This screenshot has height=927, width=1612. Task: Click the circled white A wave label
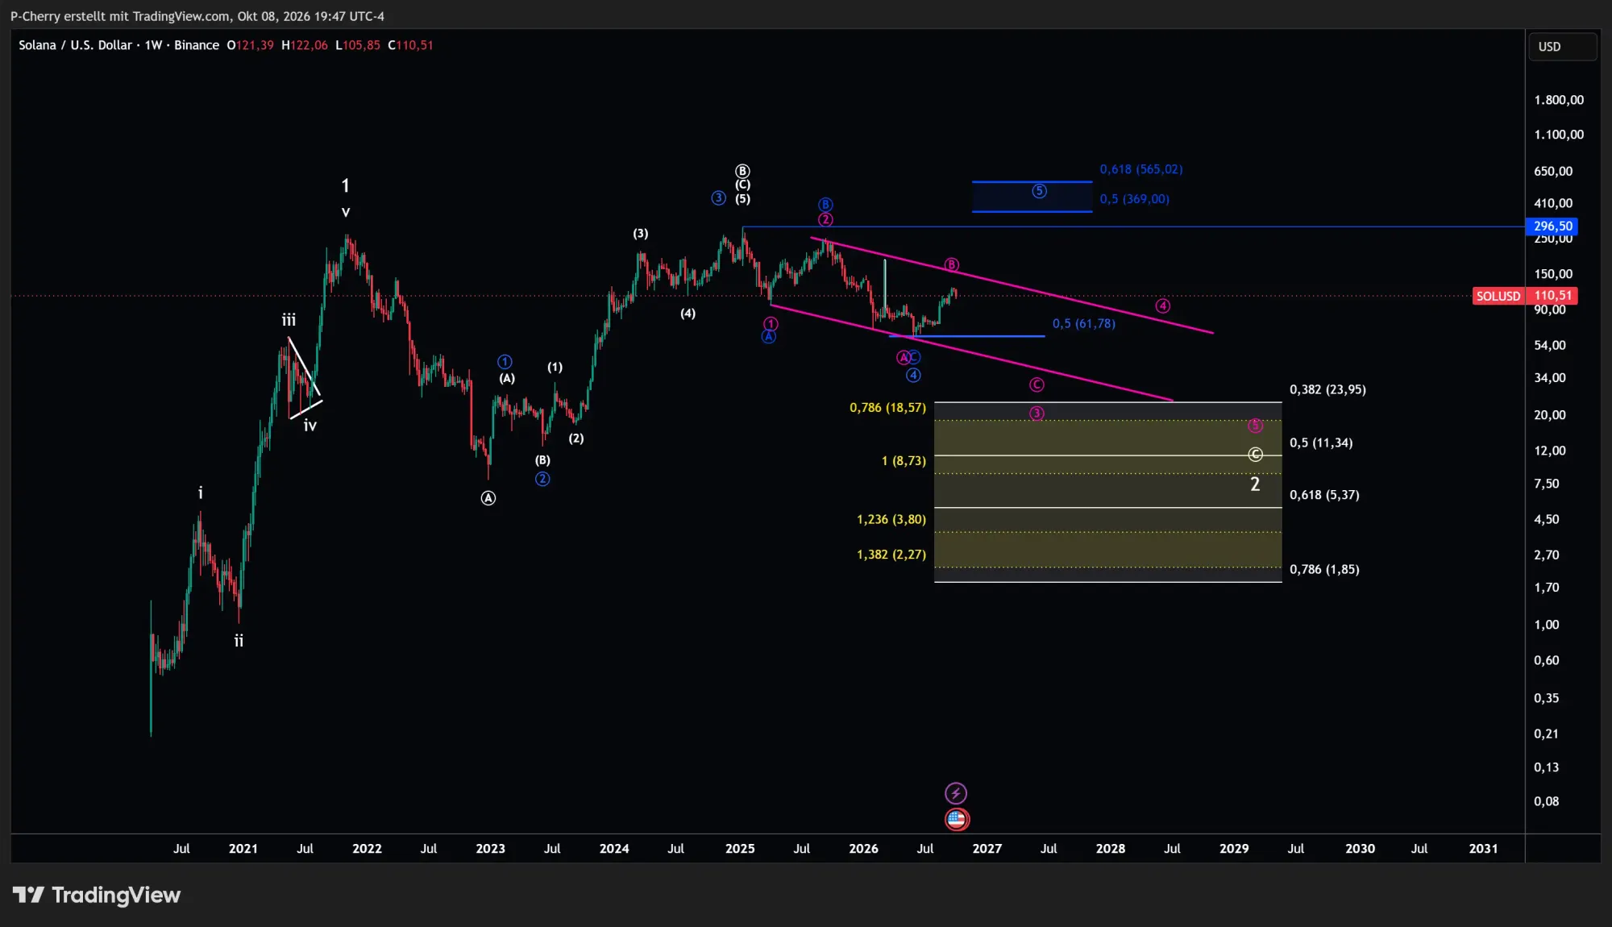(488, 498)
